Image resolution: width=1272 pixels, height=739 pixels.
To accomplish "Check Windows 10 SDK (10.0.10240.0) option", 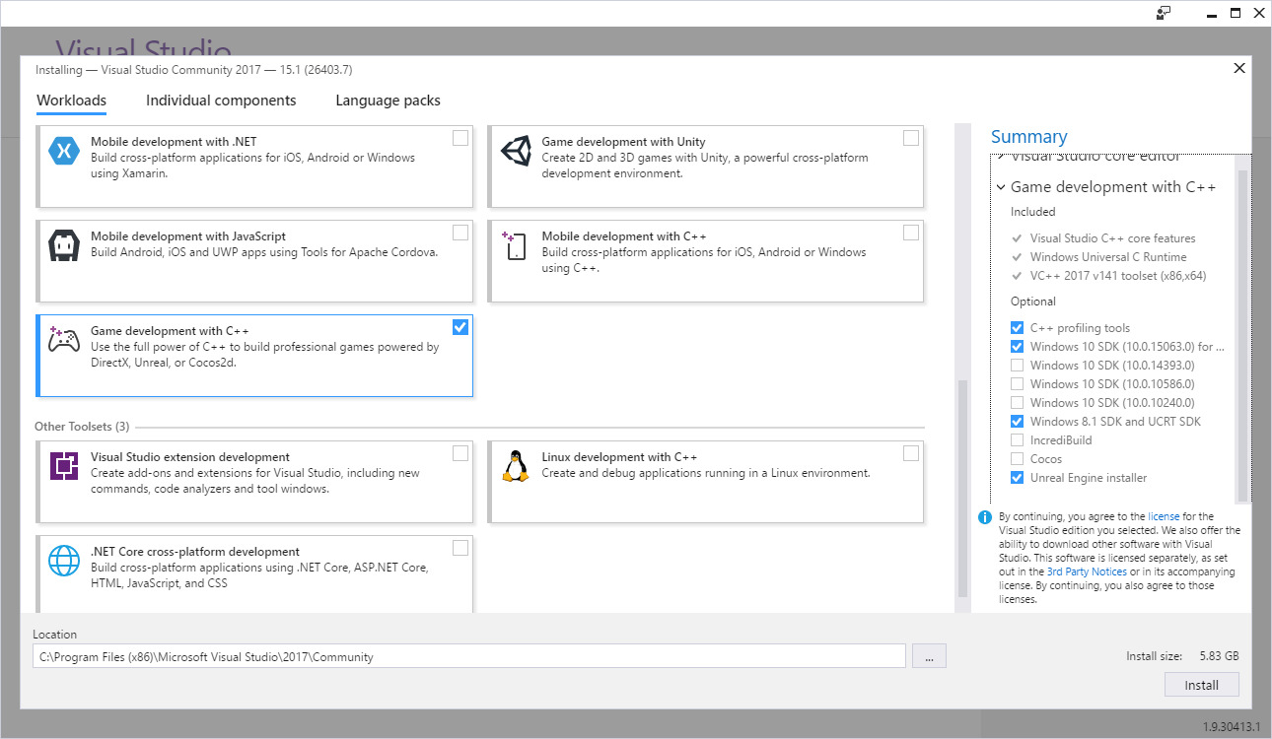I will [x=1017, y=403].
